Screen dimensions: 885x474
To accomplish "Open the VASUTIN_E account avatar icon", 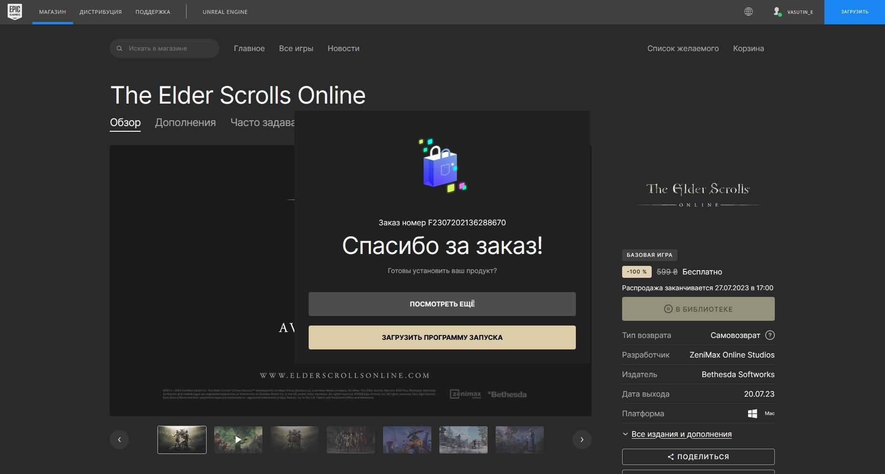I will [777, 11].
